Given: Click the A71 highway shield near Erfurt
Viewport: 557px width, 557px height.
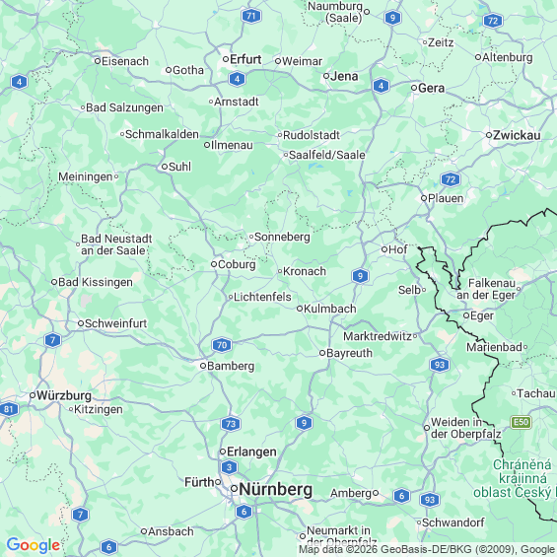Looking at the screenshot, I should point(251,16).
